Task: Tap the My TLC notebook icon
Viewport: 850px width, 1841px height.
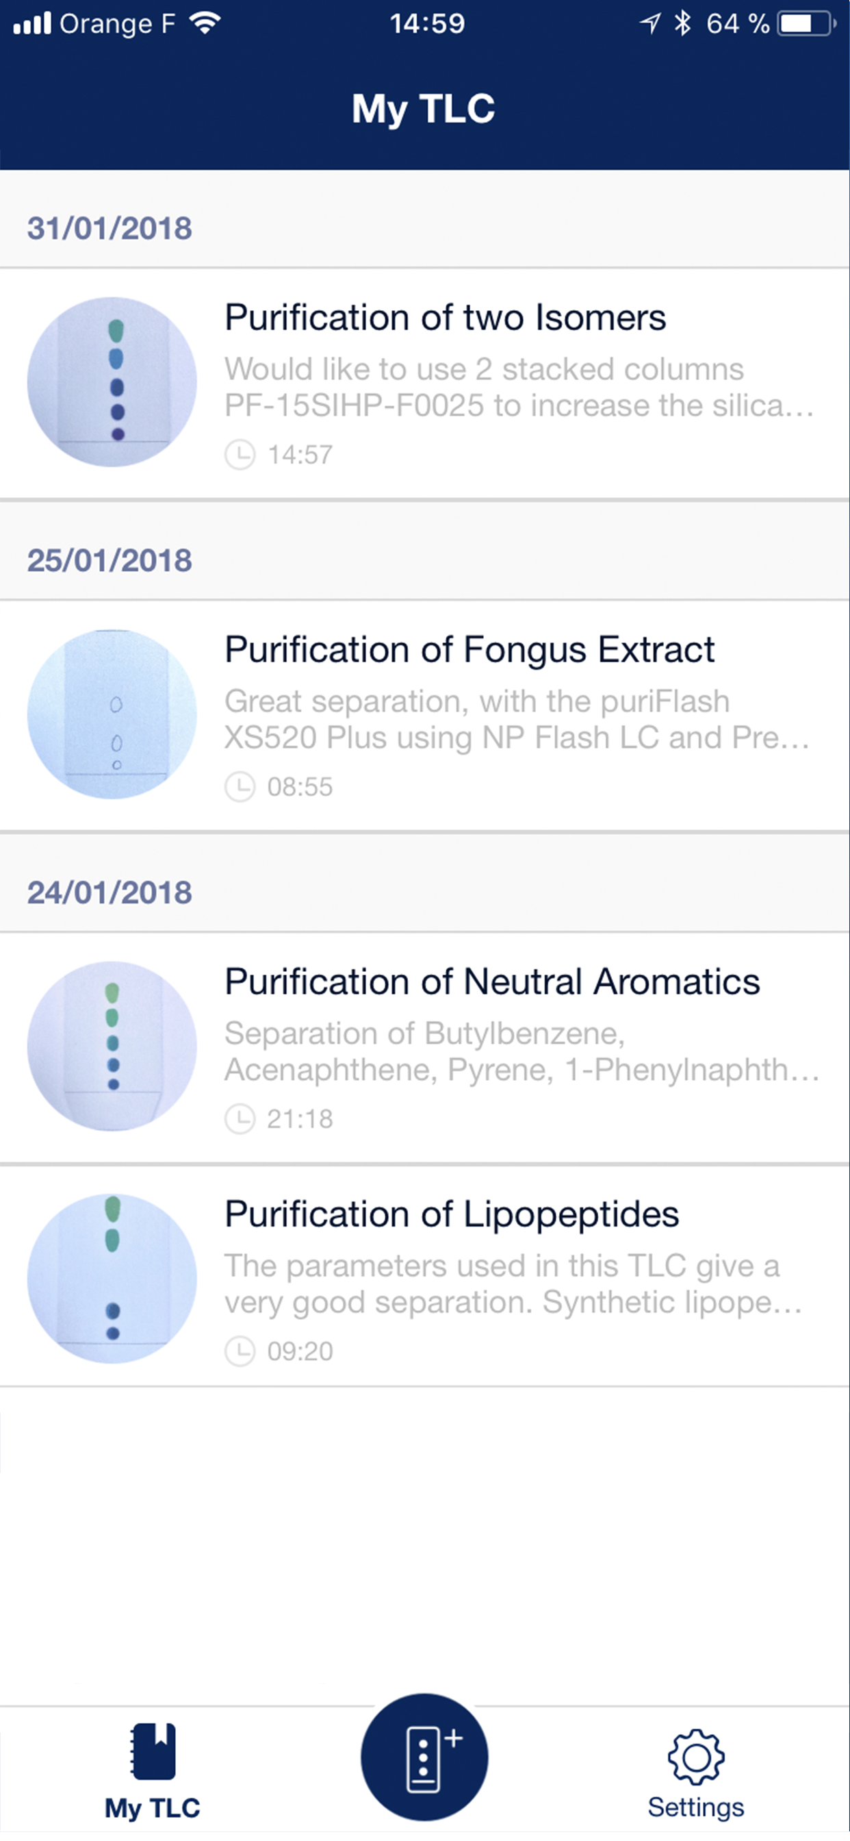Action: [153, 1750]
